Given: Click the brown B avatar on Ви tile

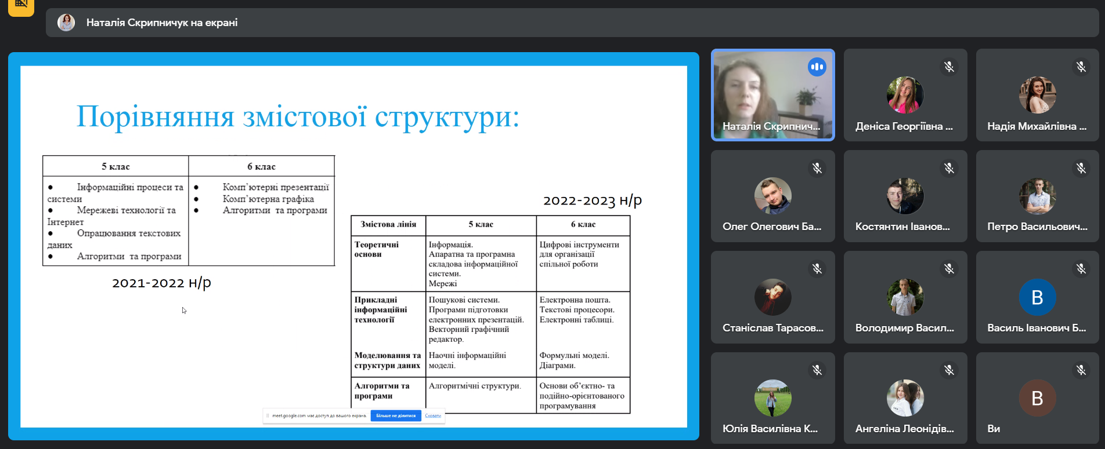Looking at the screenshot, I should [x=1037, y=398].
